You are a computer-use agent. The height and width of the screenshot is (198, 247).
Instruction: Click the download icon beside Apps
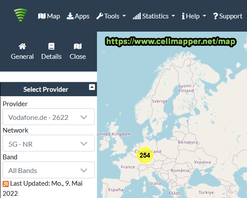(70, 16)
